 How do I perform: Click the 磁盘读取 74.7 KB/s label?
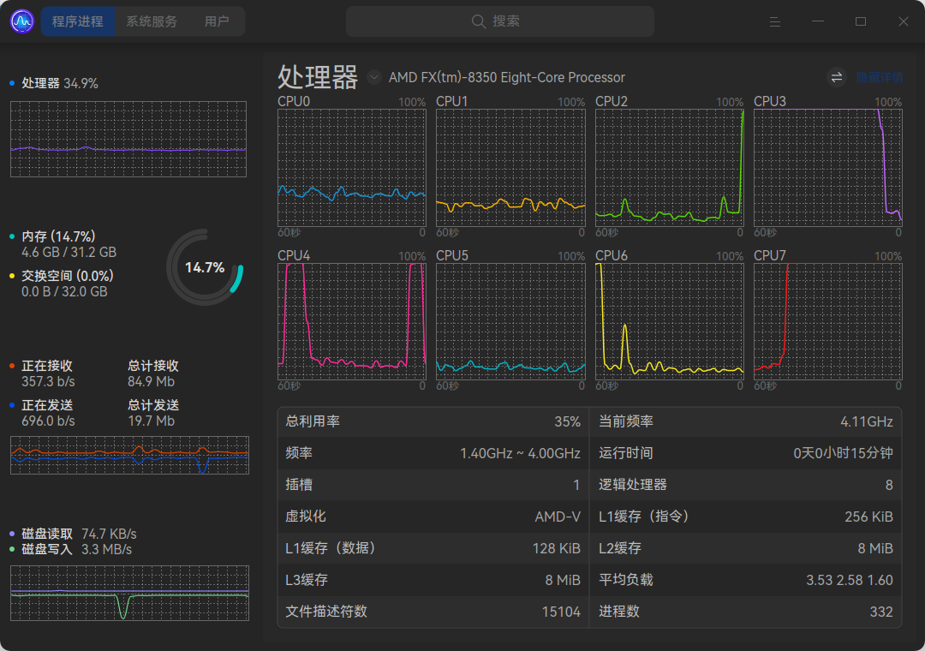point(73,535)
